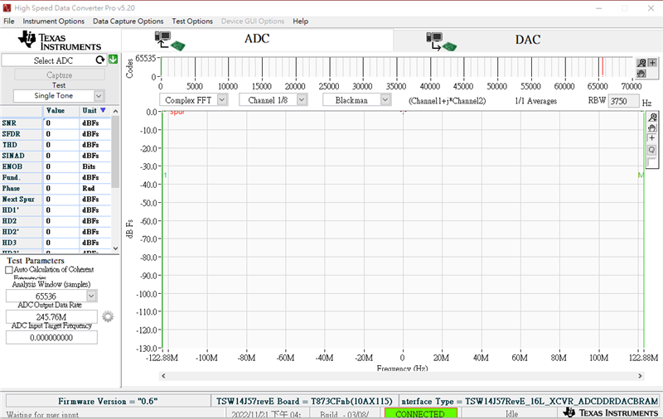Image resolution: width=663 pixels, height=419 pixels.
Task: Click right arrow of FFT horizontal scrollbar
Action: [640, 376]
